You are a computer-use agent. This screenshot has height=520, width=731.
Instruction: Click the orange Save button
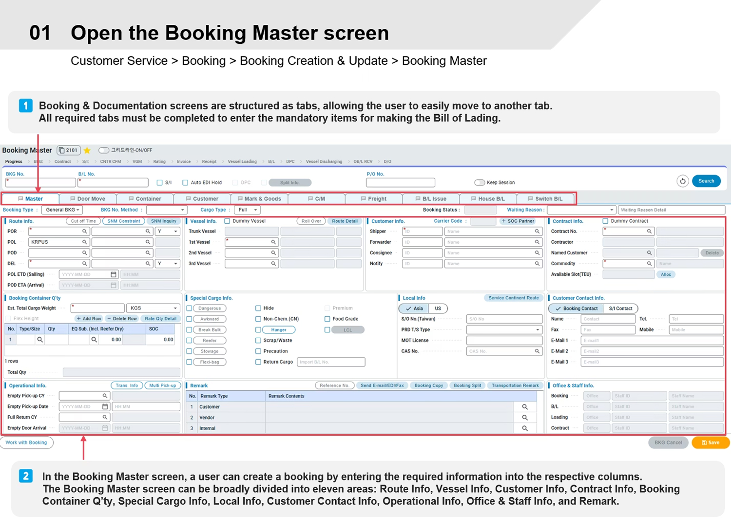[710, 443]
